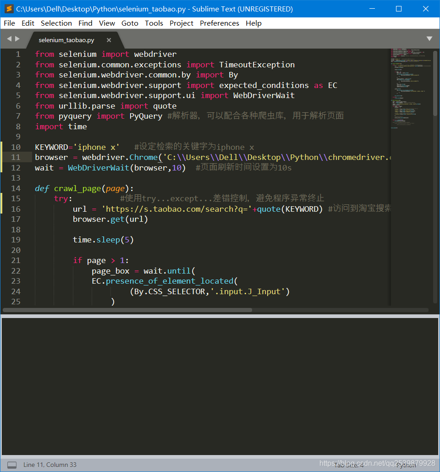Click the horizontal scrollbar thumb
Image resolution: width=440 pixels, height=472 pixels.
(127, 310)
